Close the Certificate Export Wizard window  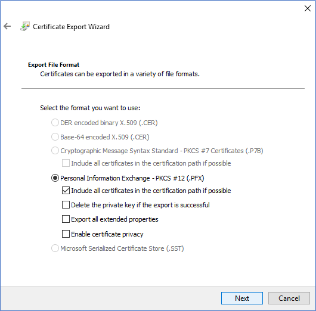click(x=307, y=8)
